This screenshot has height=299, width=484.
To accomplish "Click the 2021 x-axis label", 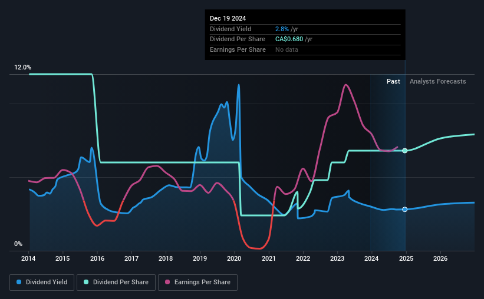I will point(269,258).
